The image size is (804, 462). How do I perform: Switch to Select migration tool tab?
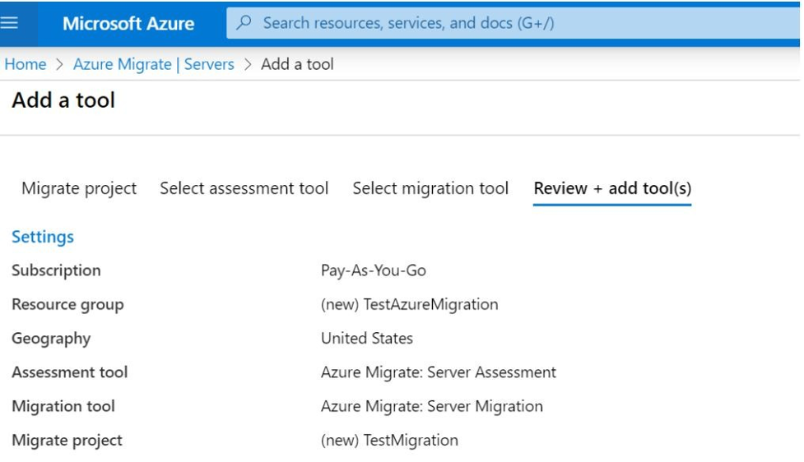pyautogui.click(x=430, y=188)
